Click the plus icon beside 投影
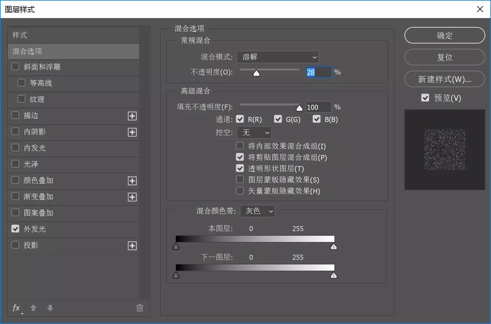Viewport: 491px width, 324px height. pos(132,246)
